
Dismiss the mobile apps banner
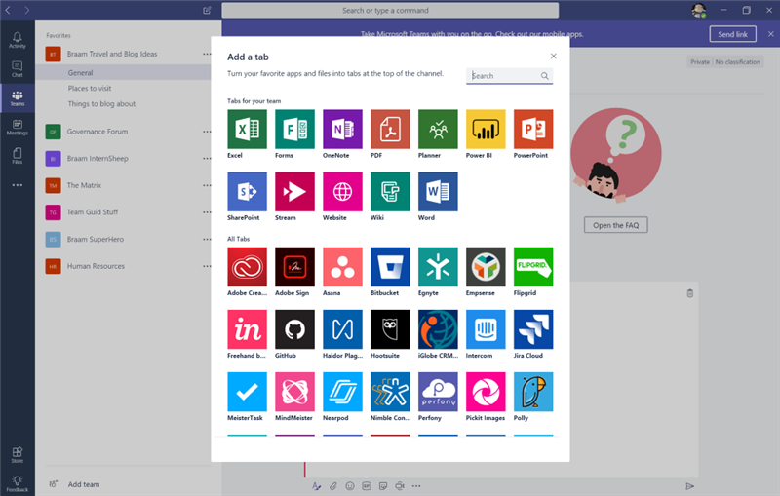[770, 34]
